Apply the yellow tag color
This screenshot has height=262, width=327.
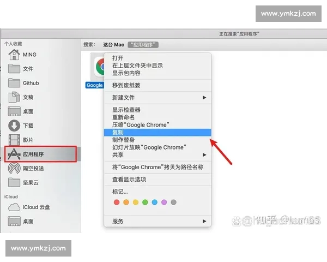pos(136,203)
